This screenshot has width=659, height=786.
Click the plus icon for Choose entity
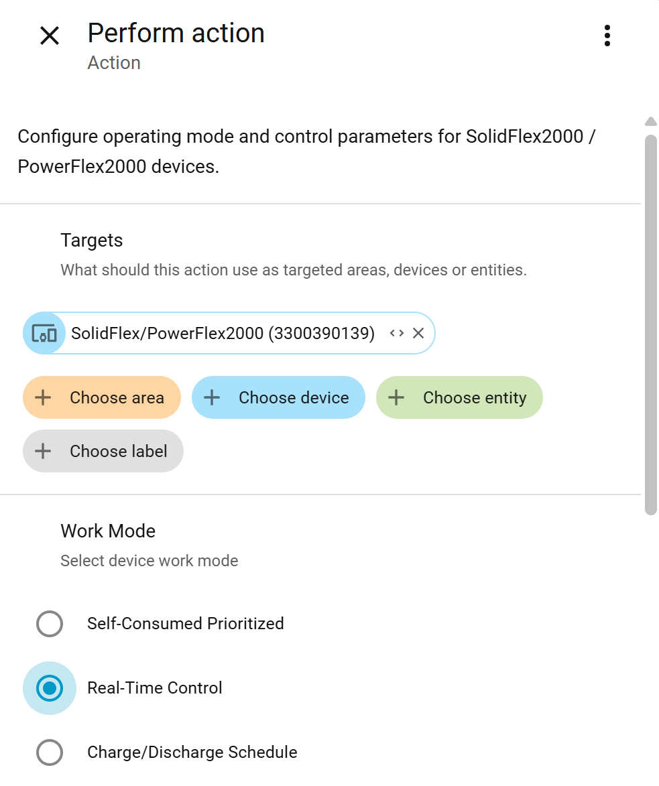coord(396,397)
